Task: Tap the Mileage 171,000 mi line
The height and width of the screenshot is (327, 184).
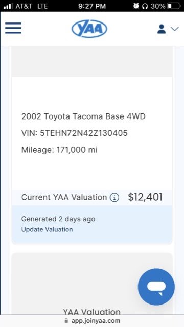Action: 59,150
